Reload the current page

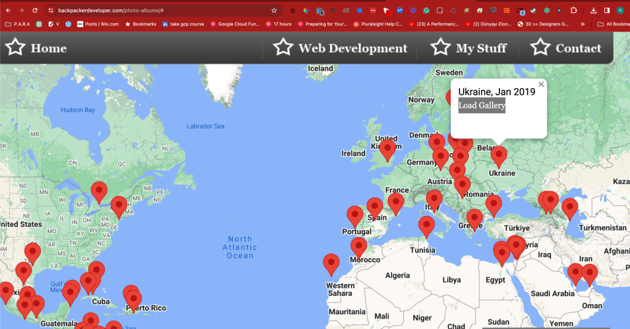click(35, 10)
